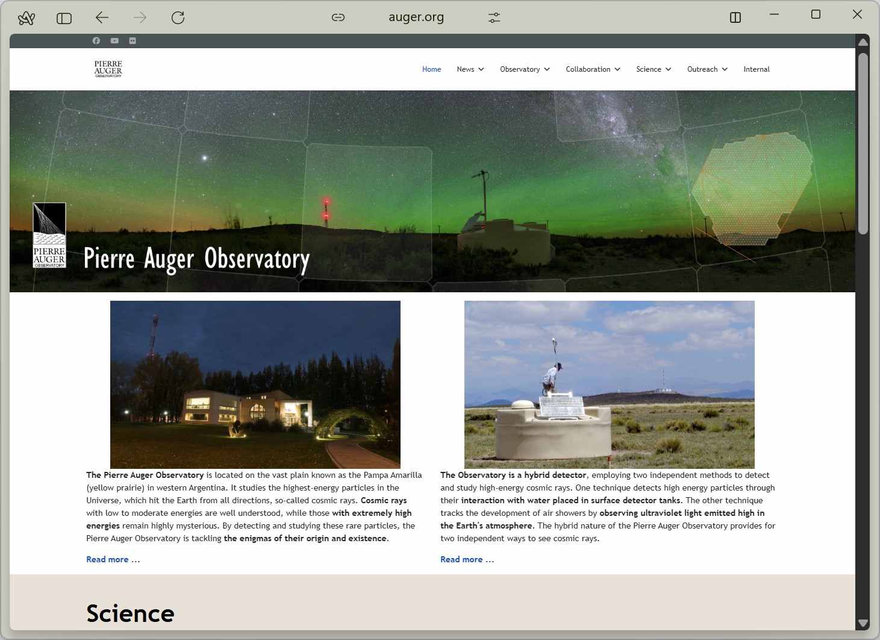Open the Flickr photo icon
The image size is (880, 640).
[133, 41]
